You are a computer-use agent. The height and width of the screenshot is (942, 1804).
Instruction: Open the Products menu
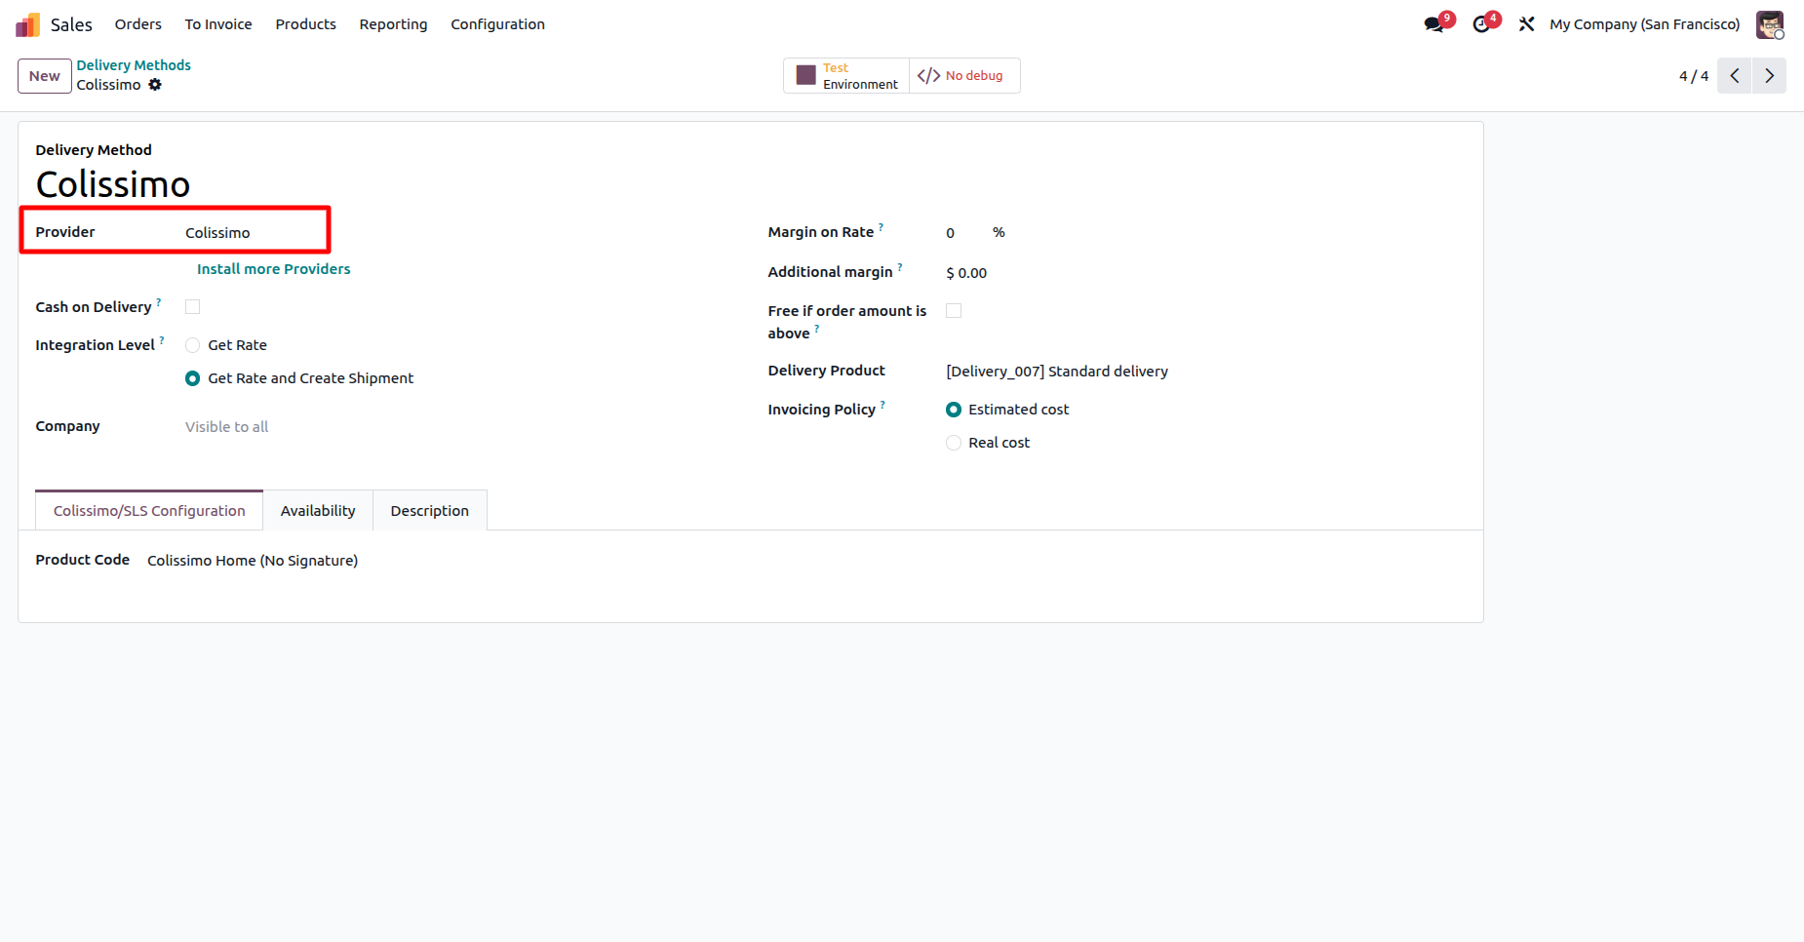(x=305, y=24)
